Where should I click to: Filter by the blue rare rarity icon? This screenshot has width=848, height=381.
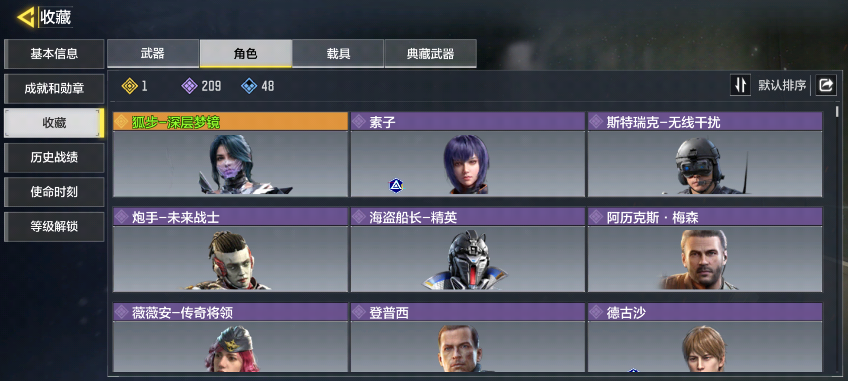[249, 86]
